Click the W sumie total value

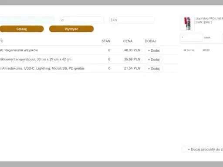206,50
